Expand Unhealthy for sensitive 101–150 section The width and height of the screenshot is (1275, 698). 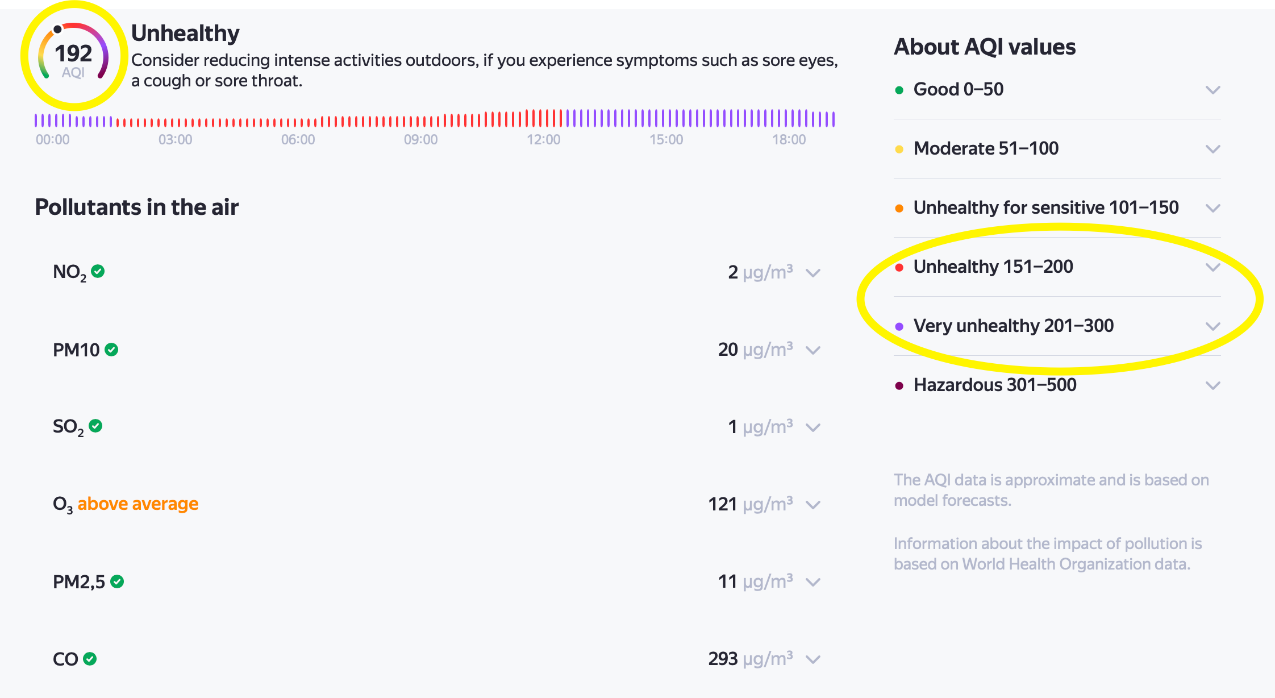(1212, 208)
